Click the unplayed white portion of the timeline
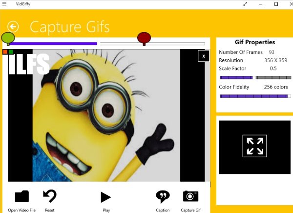Screen dimensions: 293x213 point(152,44)
